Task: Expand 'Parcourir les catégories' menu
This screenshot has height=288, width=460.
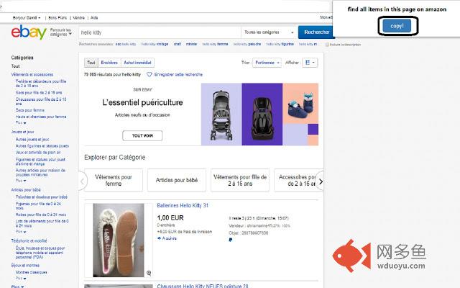Action: pos(61,32)
